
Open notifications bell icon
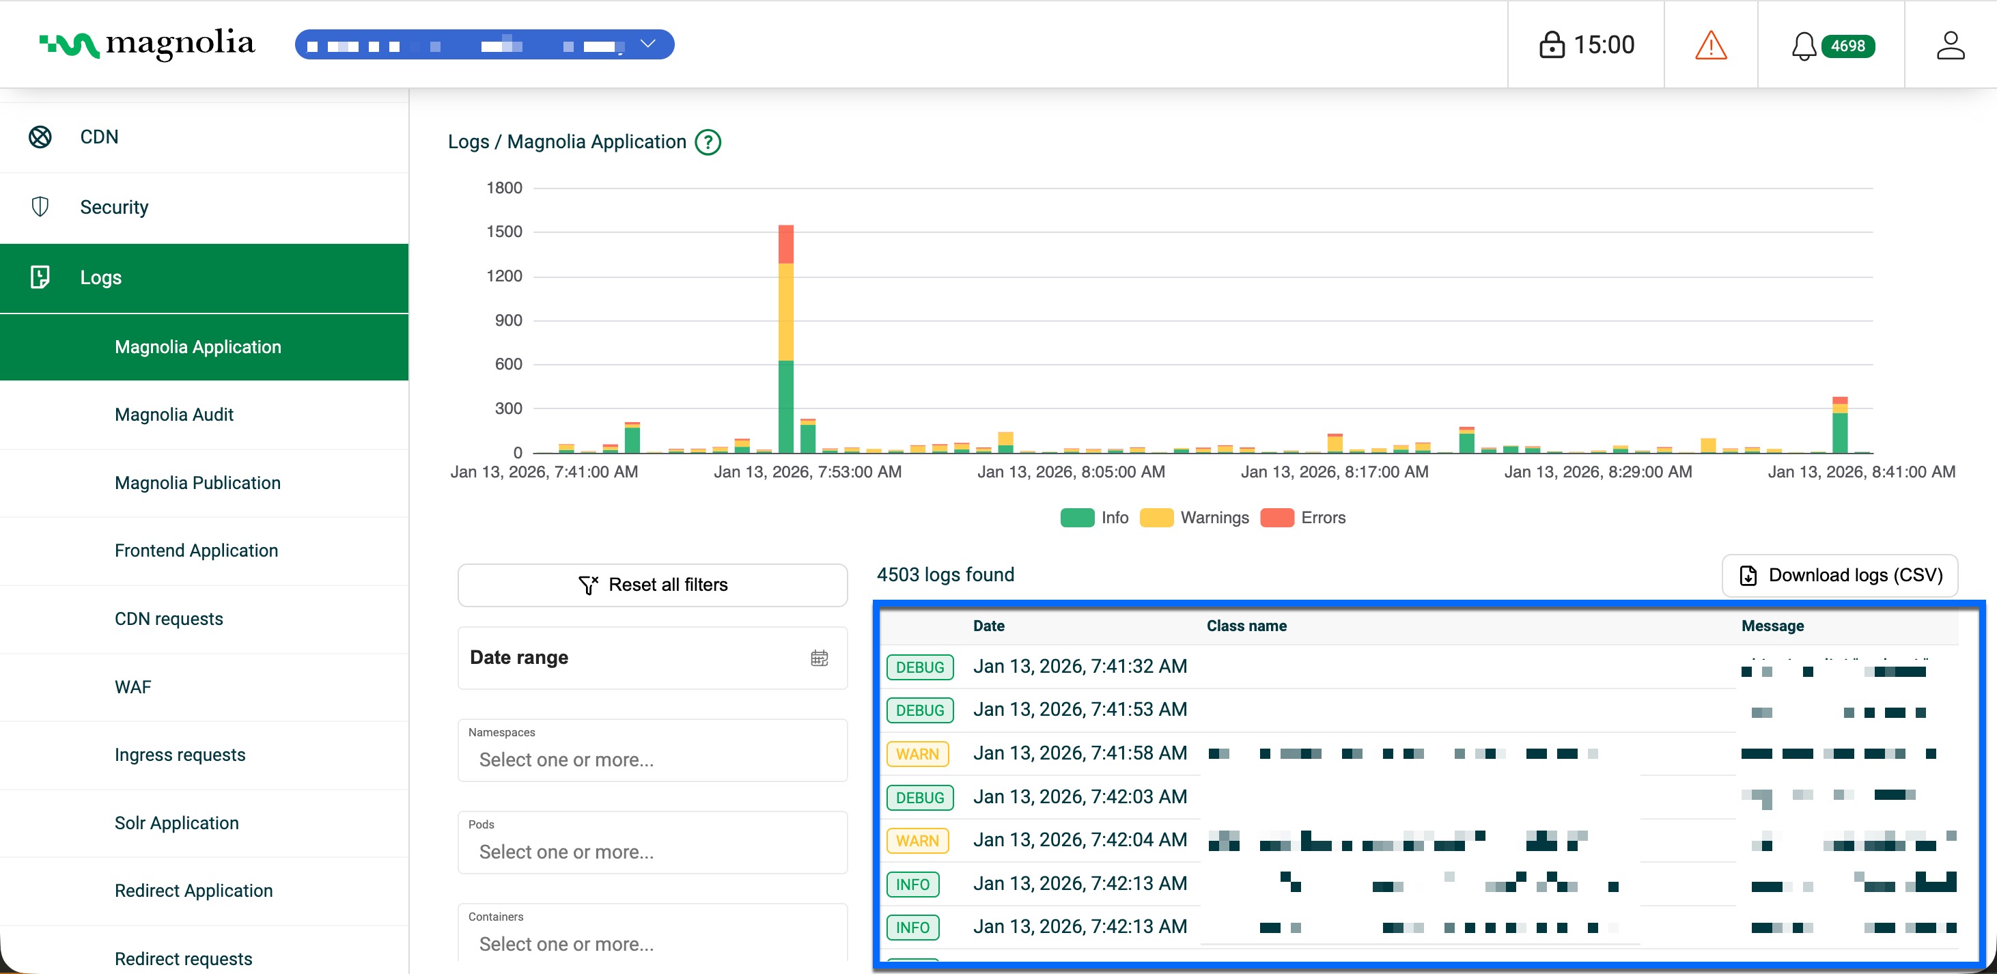(x=1804, y=46)
